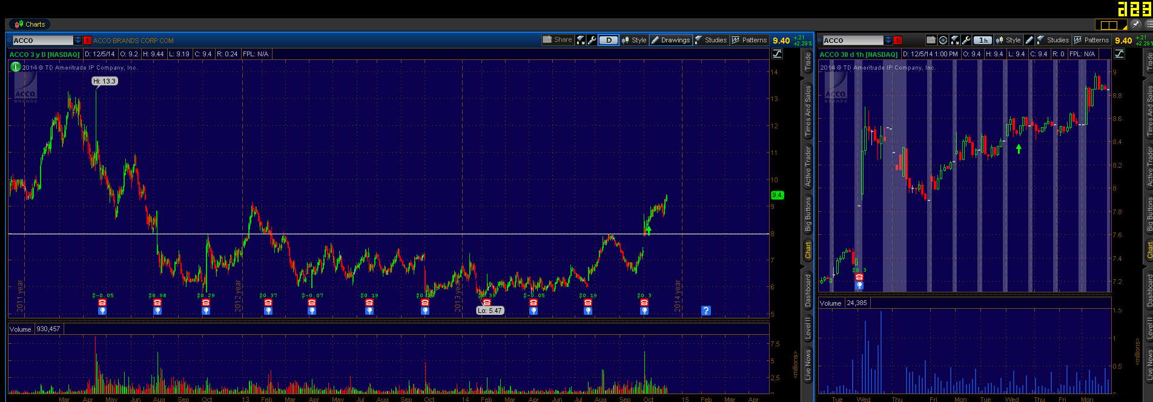The width and height of the screenshot is (1153, 402).
Task: Open the Style menu in left chart
Action: [x=634, y=40]
